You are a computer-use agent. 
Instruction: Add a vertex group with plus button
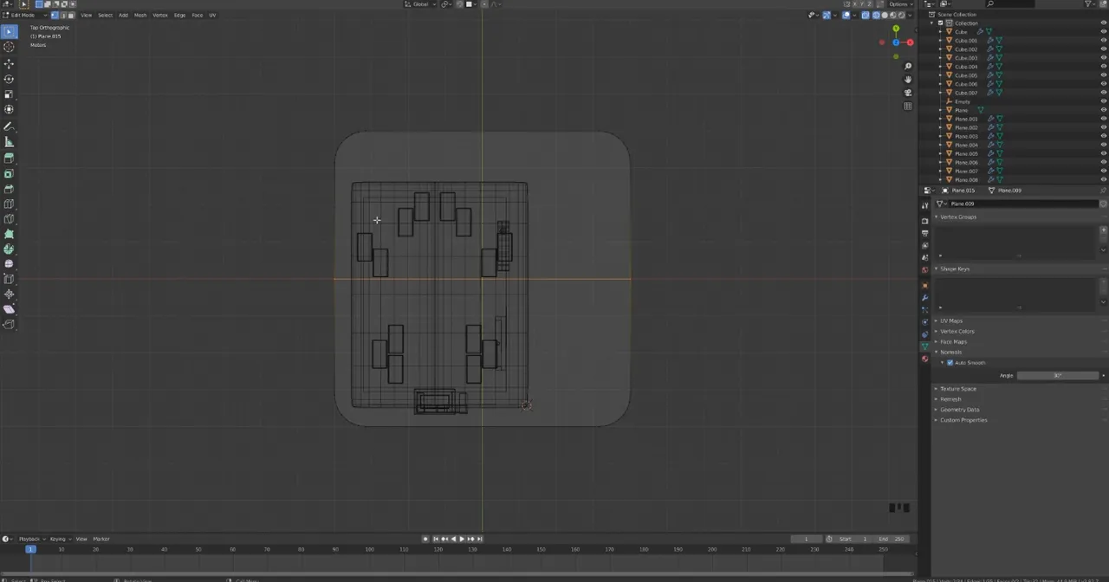[1103, 230]
